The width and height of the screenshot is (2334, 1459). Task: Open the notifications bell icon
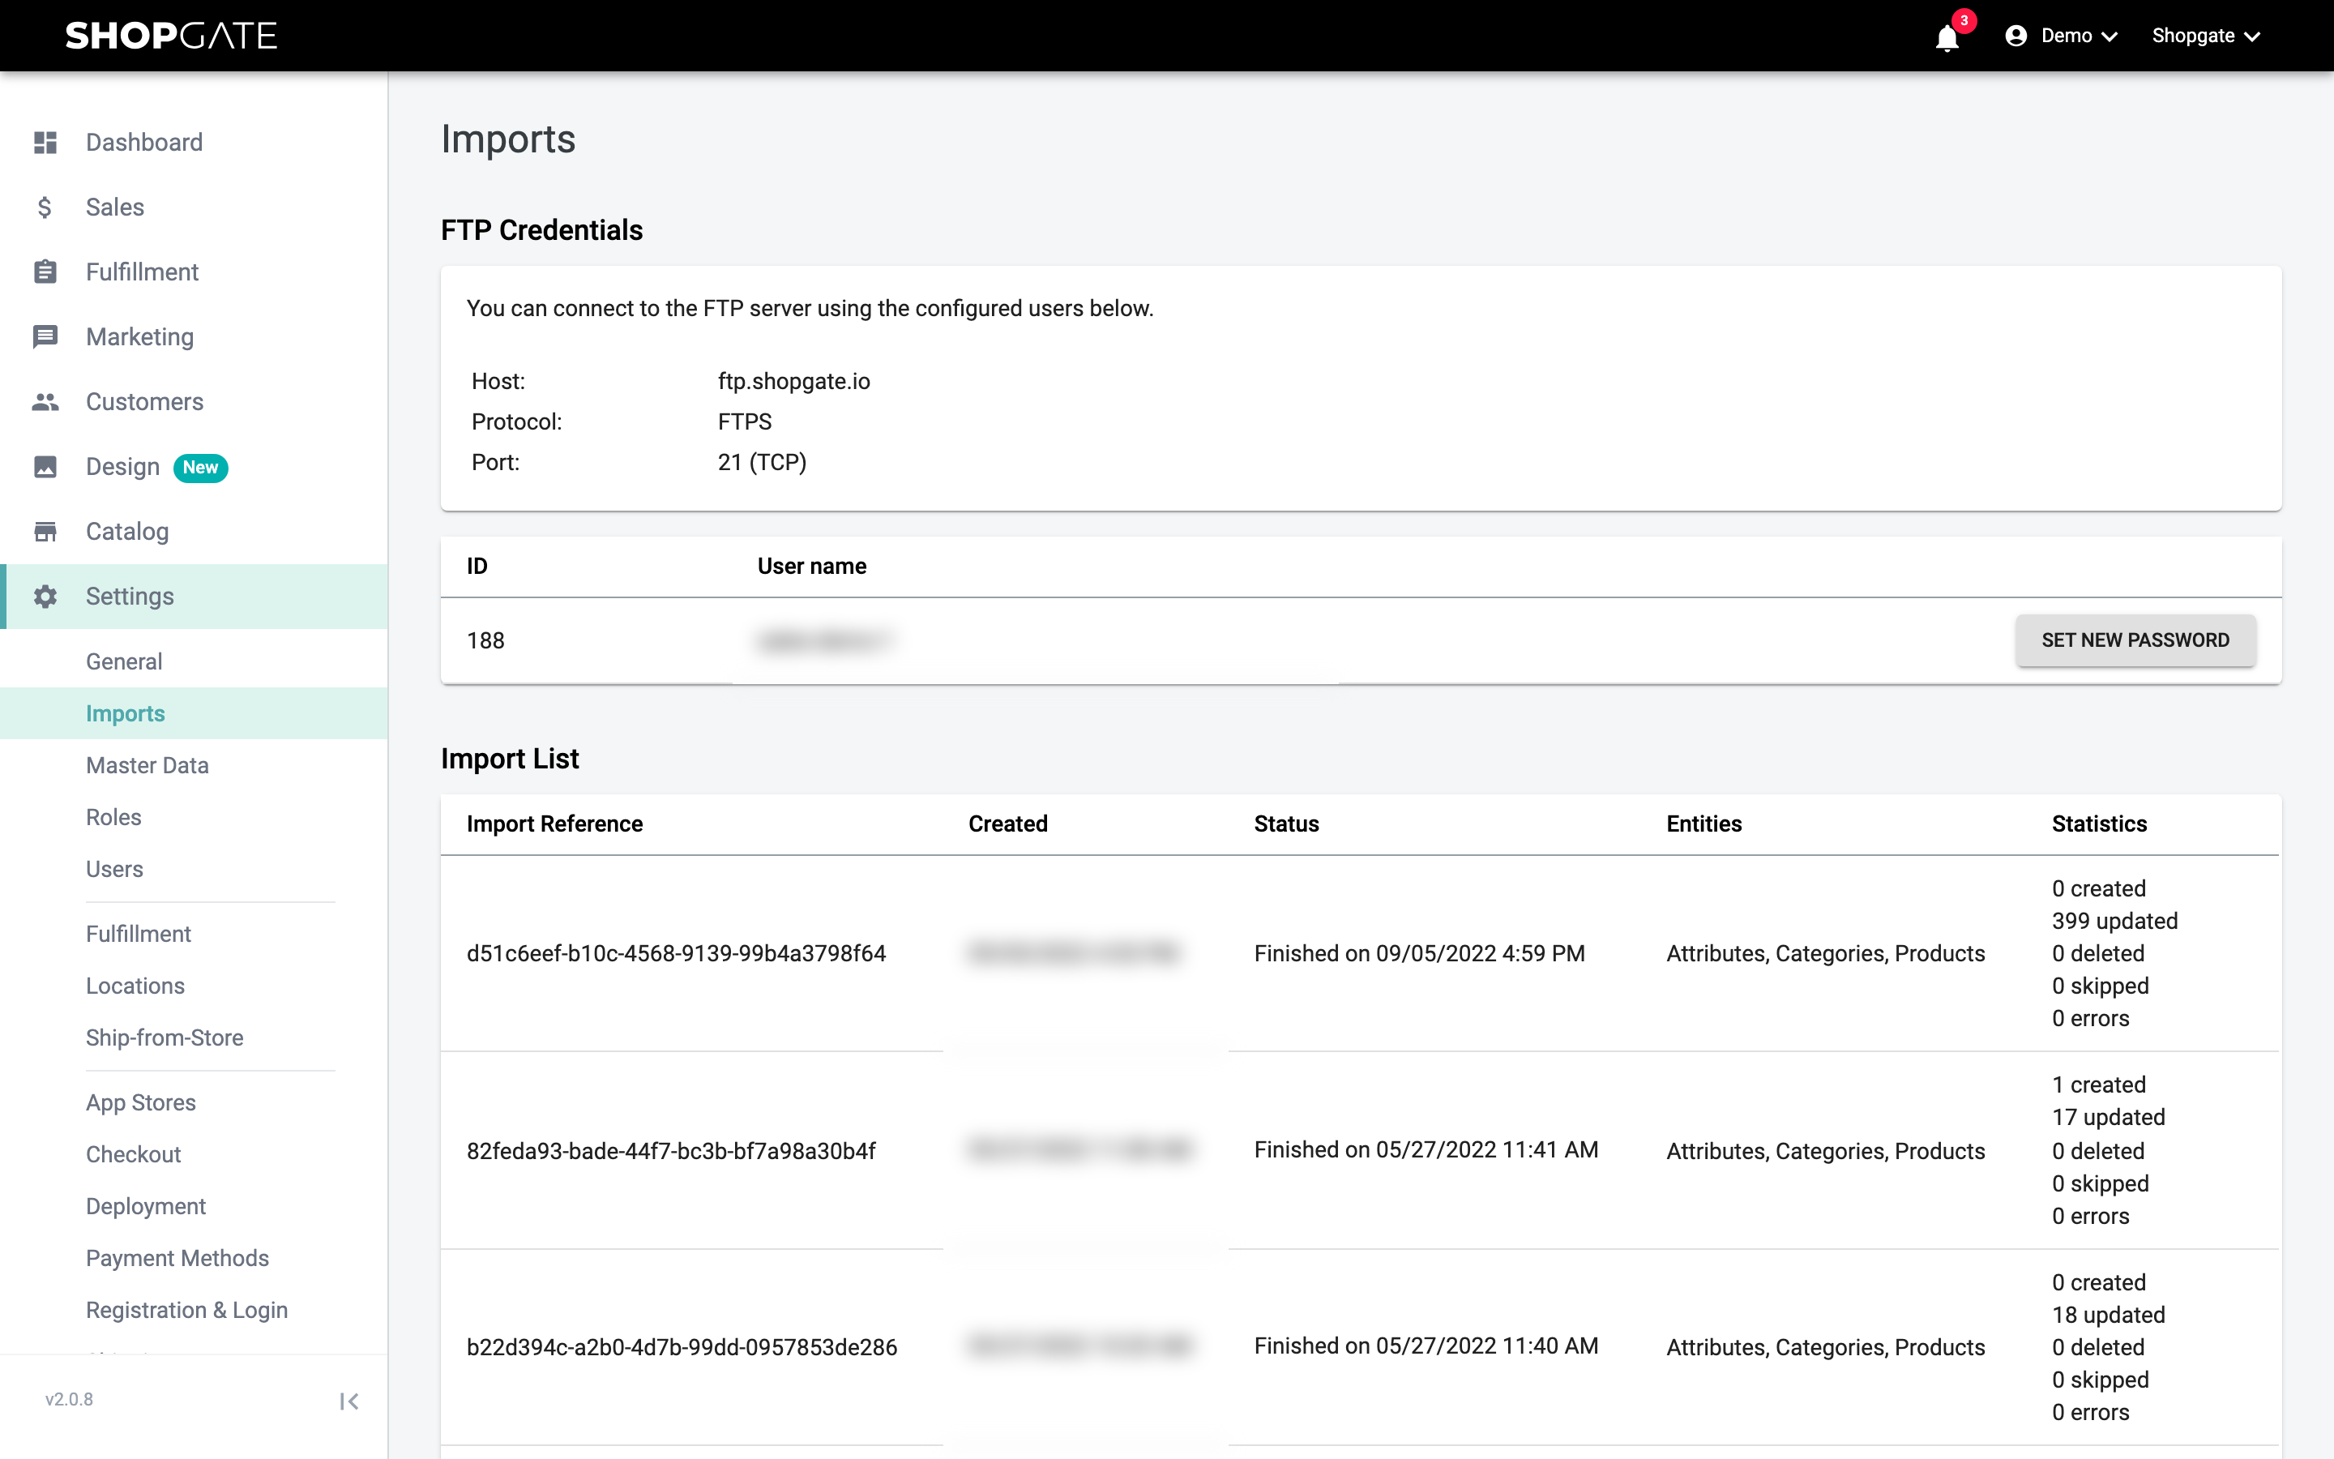tap(1947, 36)
